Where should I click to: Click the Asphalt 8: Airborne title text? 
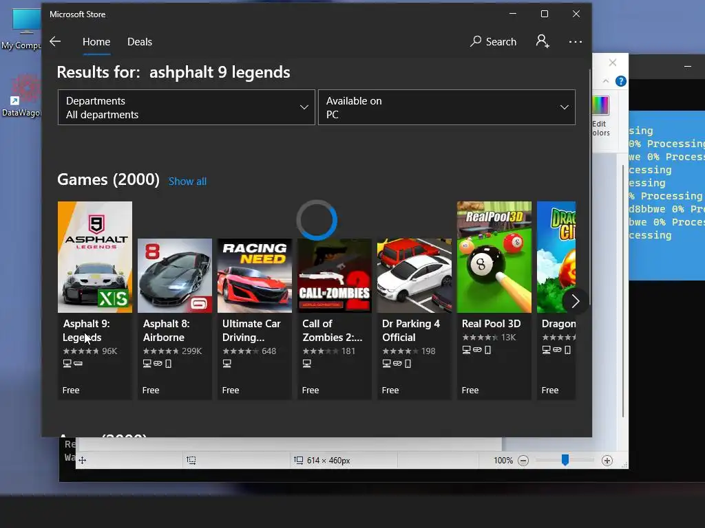[x=166, y=331]
